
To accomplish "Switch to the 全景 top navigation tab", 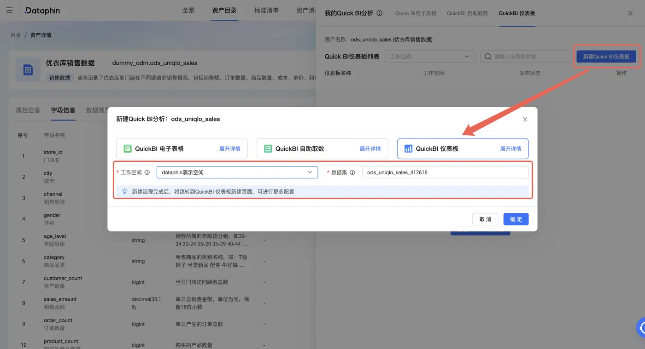I will [x=188, y=10].
